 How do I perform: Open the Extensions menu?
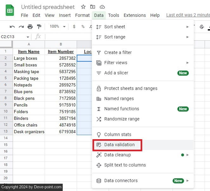pos(135,15)
